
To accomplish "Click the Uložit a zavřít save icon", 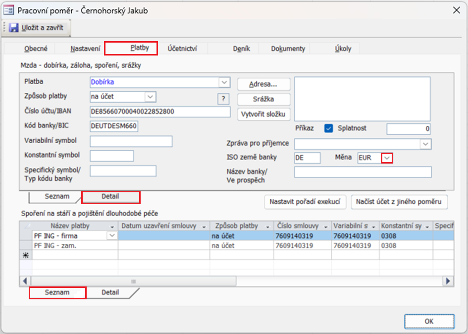I will point(13,28).
